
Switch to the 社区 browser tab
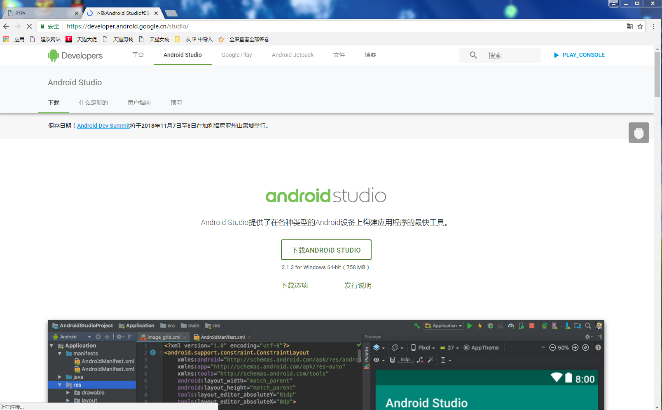(41, 13)
